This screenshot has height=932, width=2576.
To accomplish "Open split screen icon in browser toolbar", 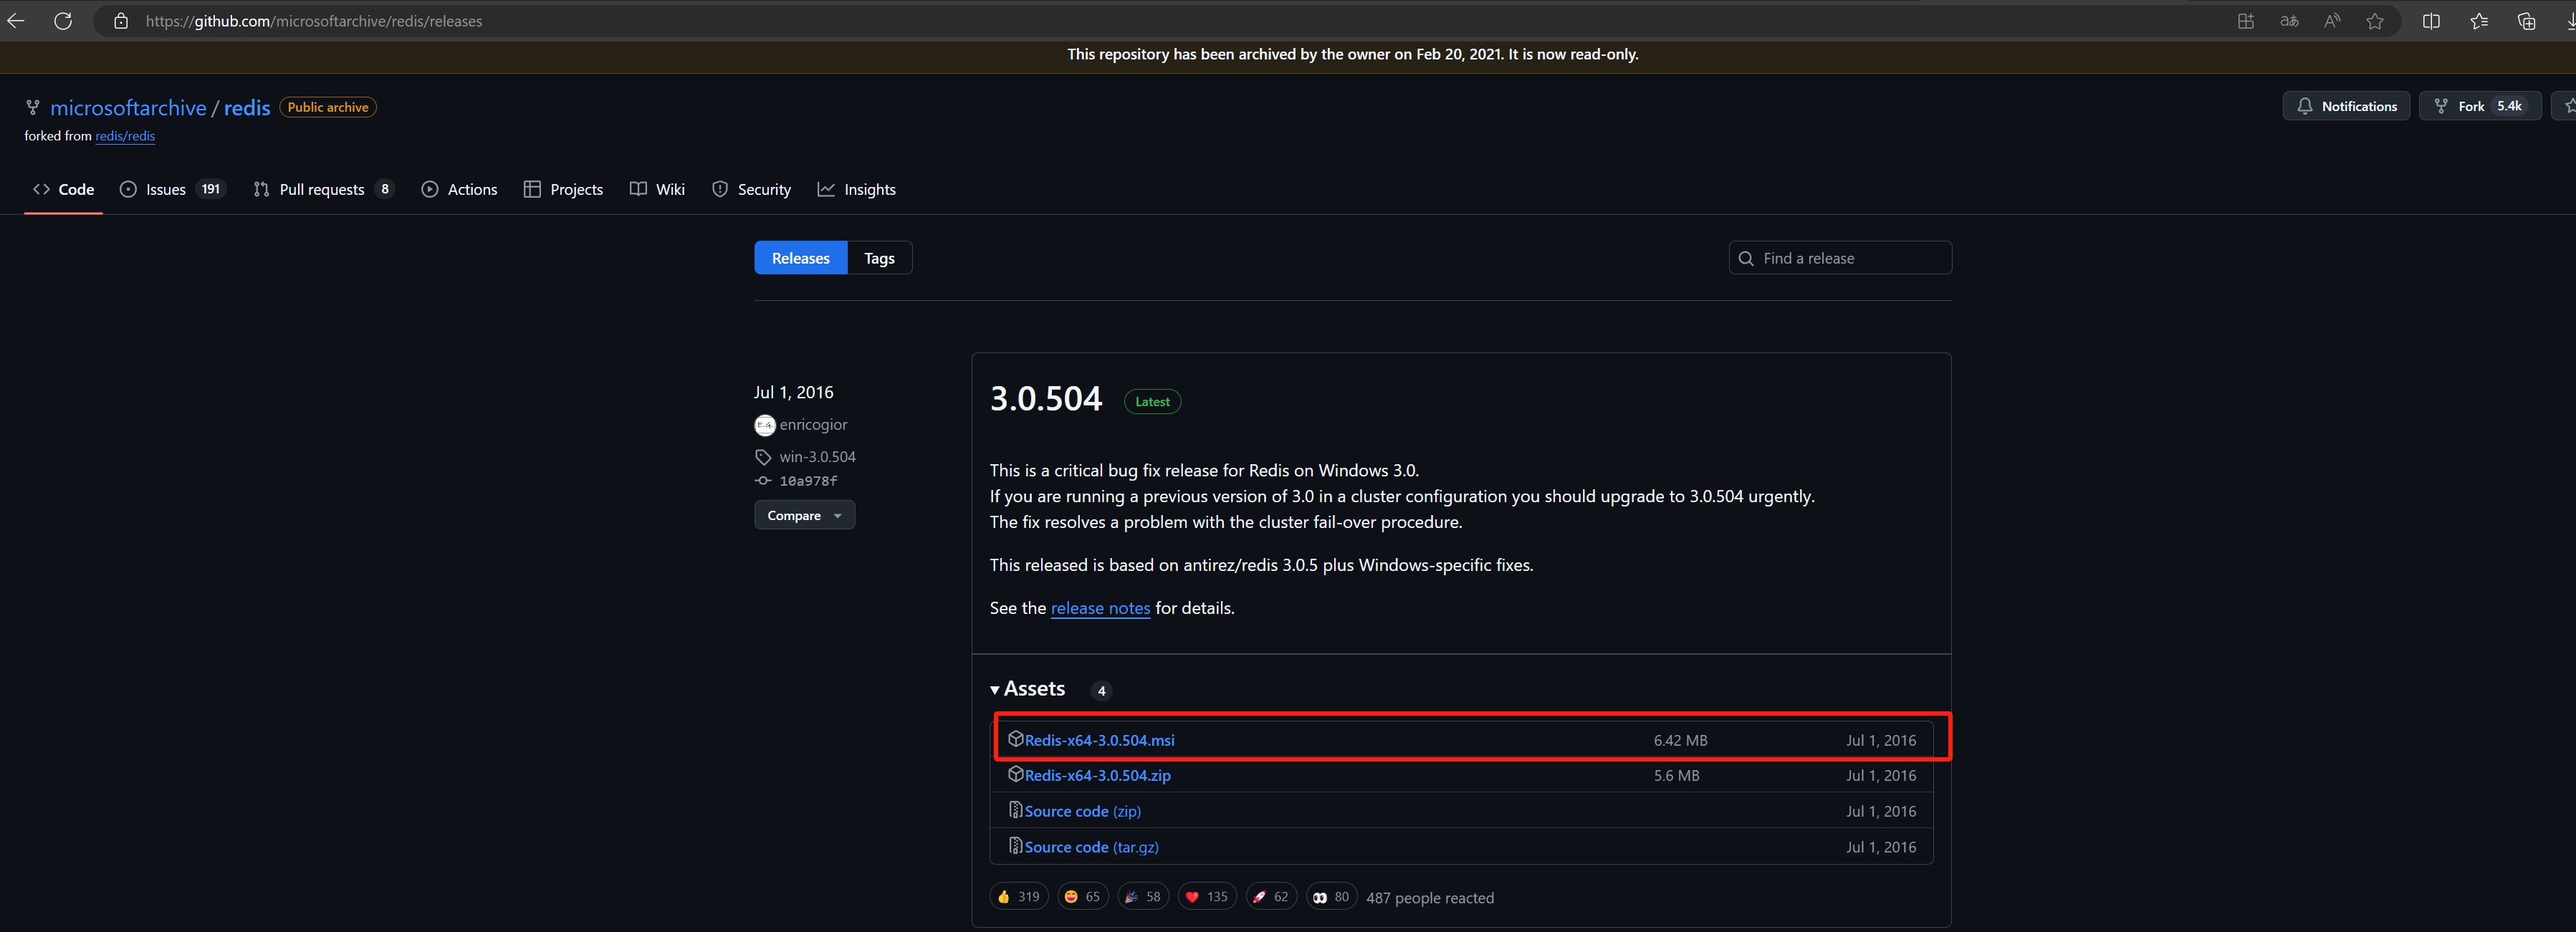I will point(2431,21).
